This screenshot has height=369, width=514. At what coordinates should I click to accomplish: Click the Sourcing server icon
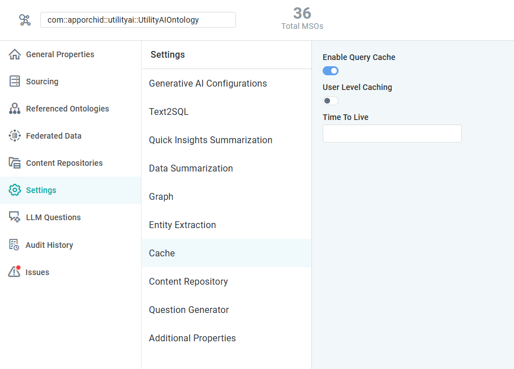15,81
